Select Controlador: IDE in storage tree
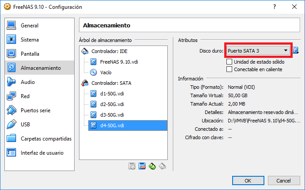The height and width of the screenshot is (190, 305). [109, 51]
